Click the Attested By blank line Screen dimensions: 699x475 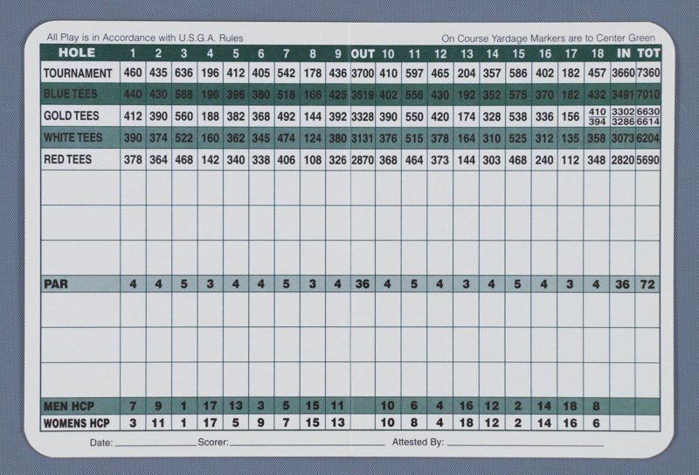[525, 445]
